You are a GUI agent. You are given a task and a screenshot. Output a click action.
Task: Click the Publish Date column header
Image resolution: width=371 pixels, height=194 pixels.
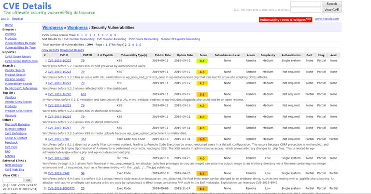click(x=163, y=55)
